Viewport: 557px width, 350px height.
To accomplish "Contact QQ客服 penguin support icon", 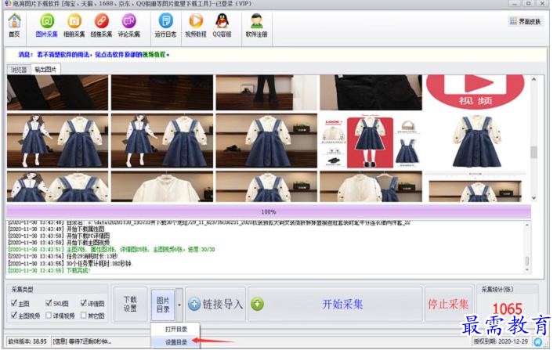I will tap(222, 25).
